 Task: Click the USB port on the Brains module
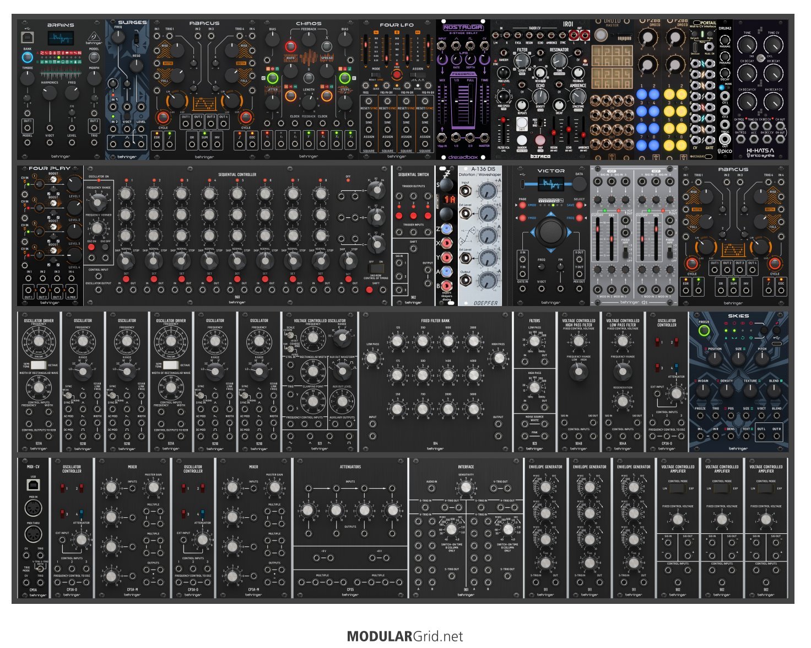click(x=27, y=37)
